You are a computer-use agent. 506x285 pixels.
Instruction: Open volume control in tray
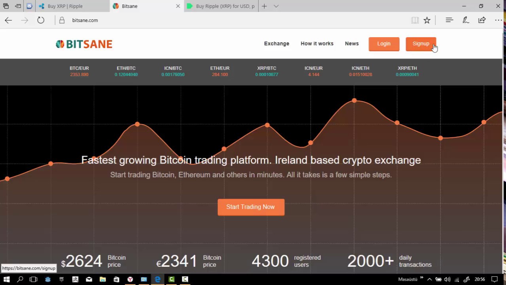(x=447, y=279)
